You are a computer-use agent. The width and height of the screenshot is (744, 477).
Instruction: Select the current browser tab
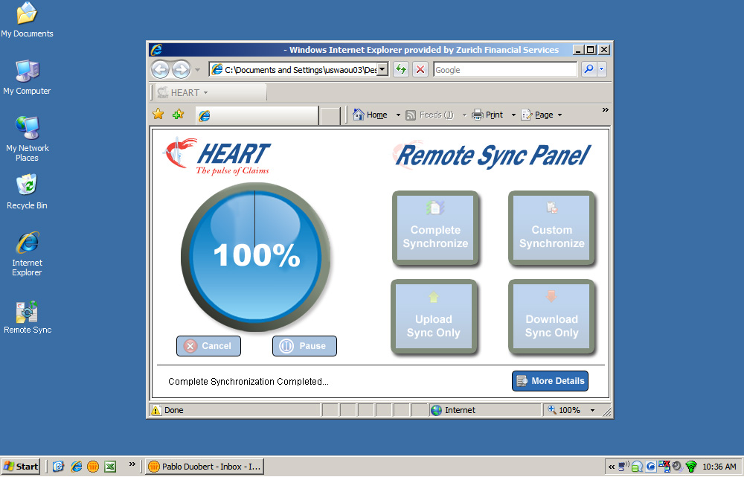coord(257,115)
